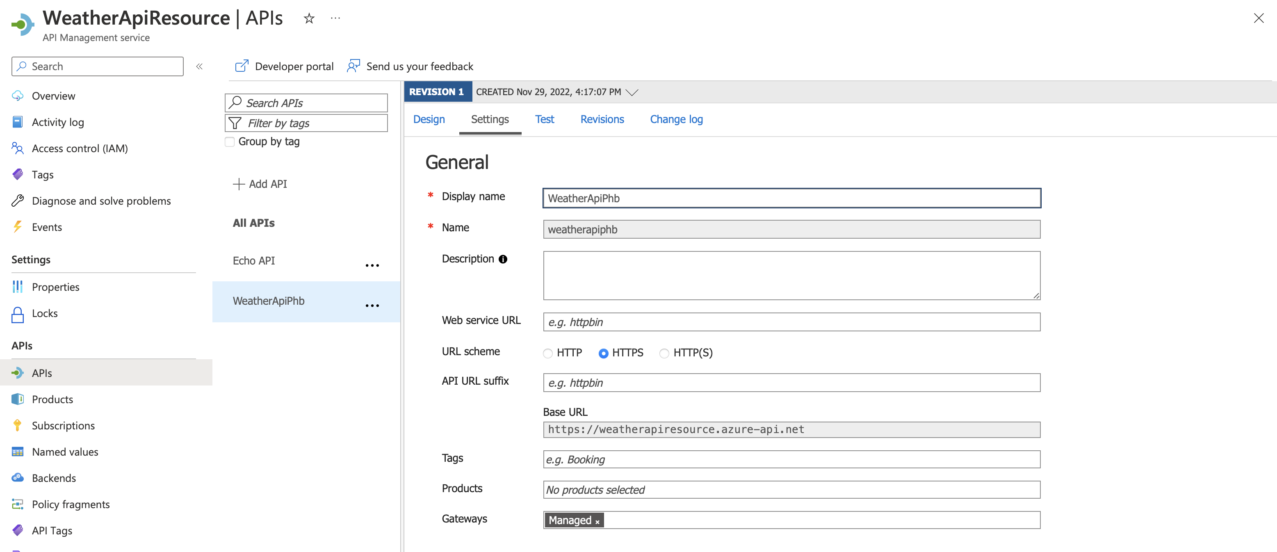This screenshot has width=1277, height=552.
Task: Click the Add API button
Action: pyautogui.click(x=260, y=184)
